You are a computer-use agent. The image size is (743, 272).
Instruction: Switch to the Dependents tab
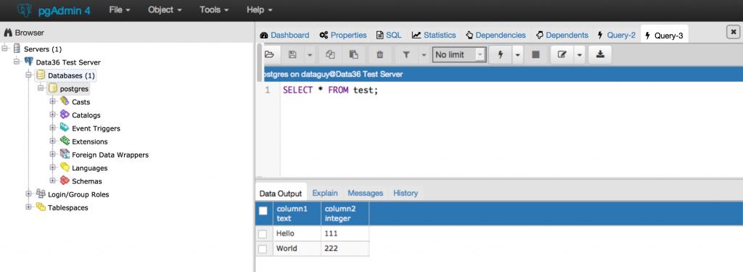tap(562, 35)
